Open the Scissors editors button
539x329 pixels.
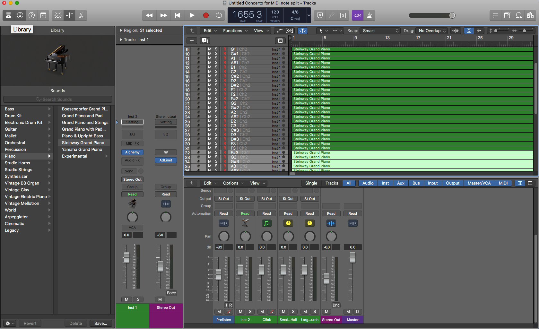click(x=81, y=15)
